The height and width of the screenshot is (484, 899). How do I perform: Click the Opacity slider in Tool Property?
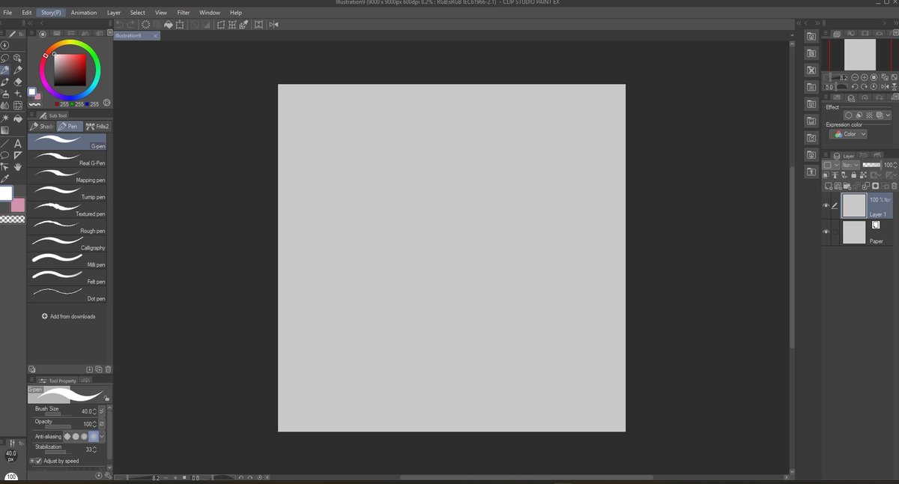click(58, 426)
